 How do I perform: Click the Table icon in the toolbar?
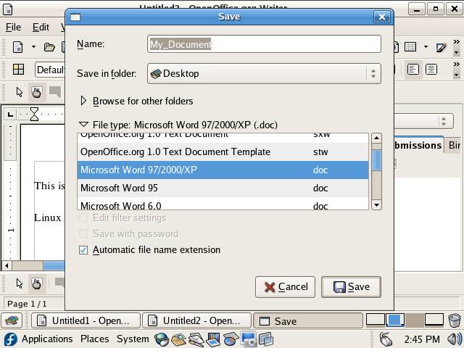(410, 47)
